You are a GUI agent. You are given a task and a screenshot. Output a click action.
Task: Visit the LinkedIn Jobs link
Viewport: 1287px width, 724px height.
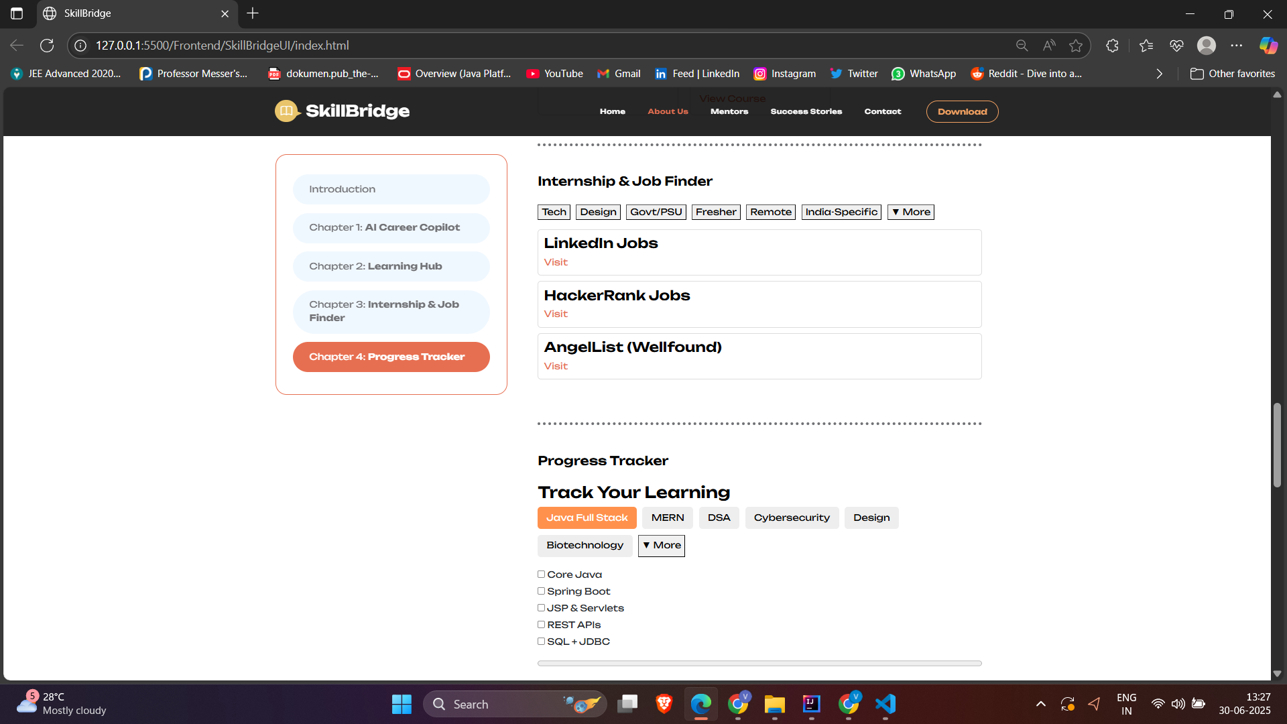[556, 262]
